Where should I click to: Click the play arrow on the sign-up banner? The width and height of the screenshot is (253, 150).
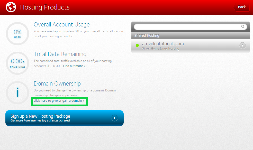click(114, 118)
